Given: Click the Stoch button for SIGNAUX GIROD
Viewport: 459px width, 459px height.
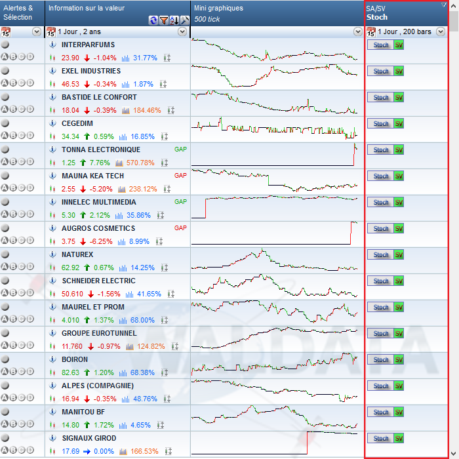Looking at the screenshot, I should coord(380,438).
